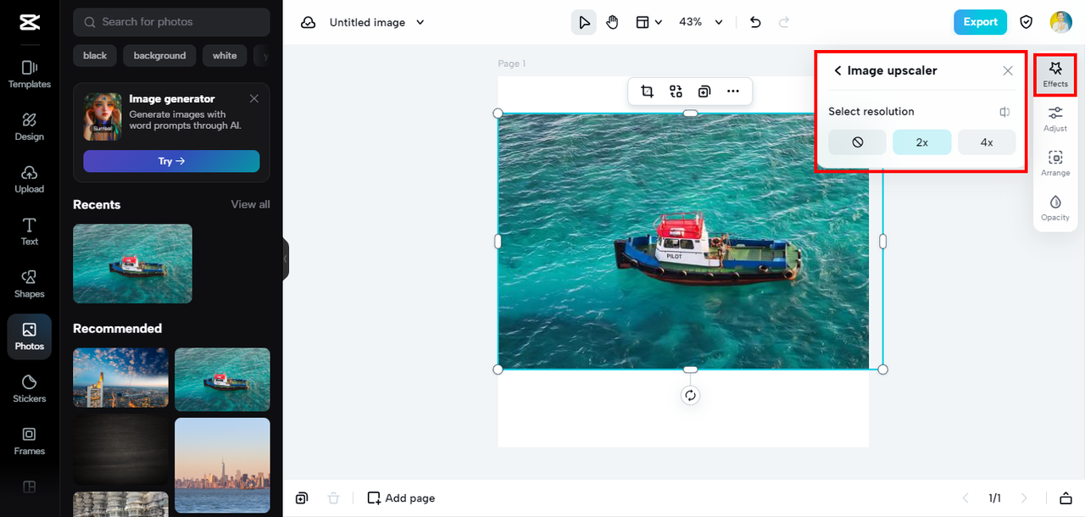1085x517 pixels.
Task: Open the Frames sidebar panel
Action: tap(30, 442)
